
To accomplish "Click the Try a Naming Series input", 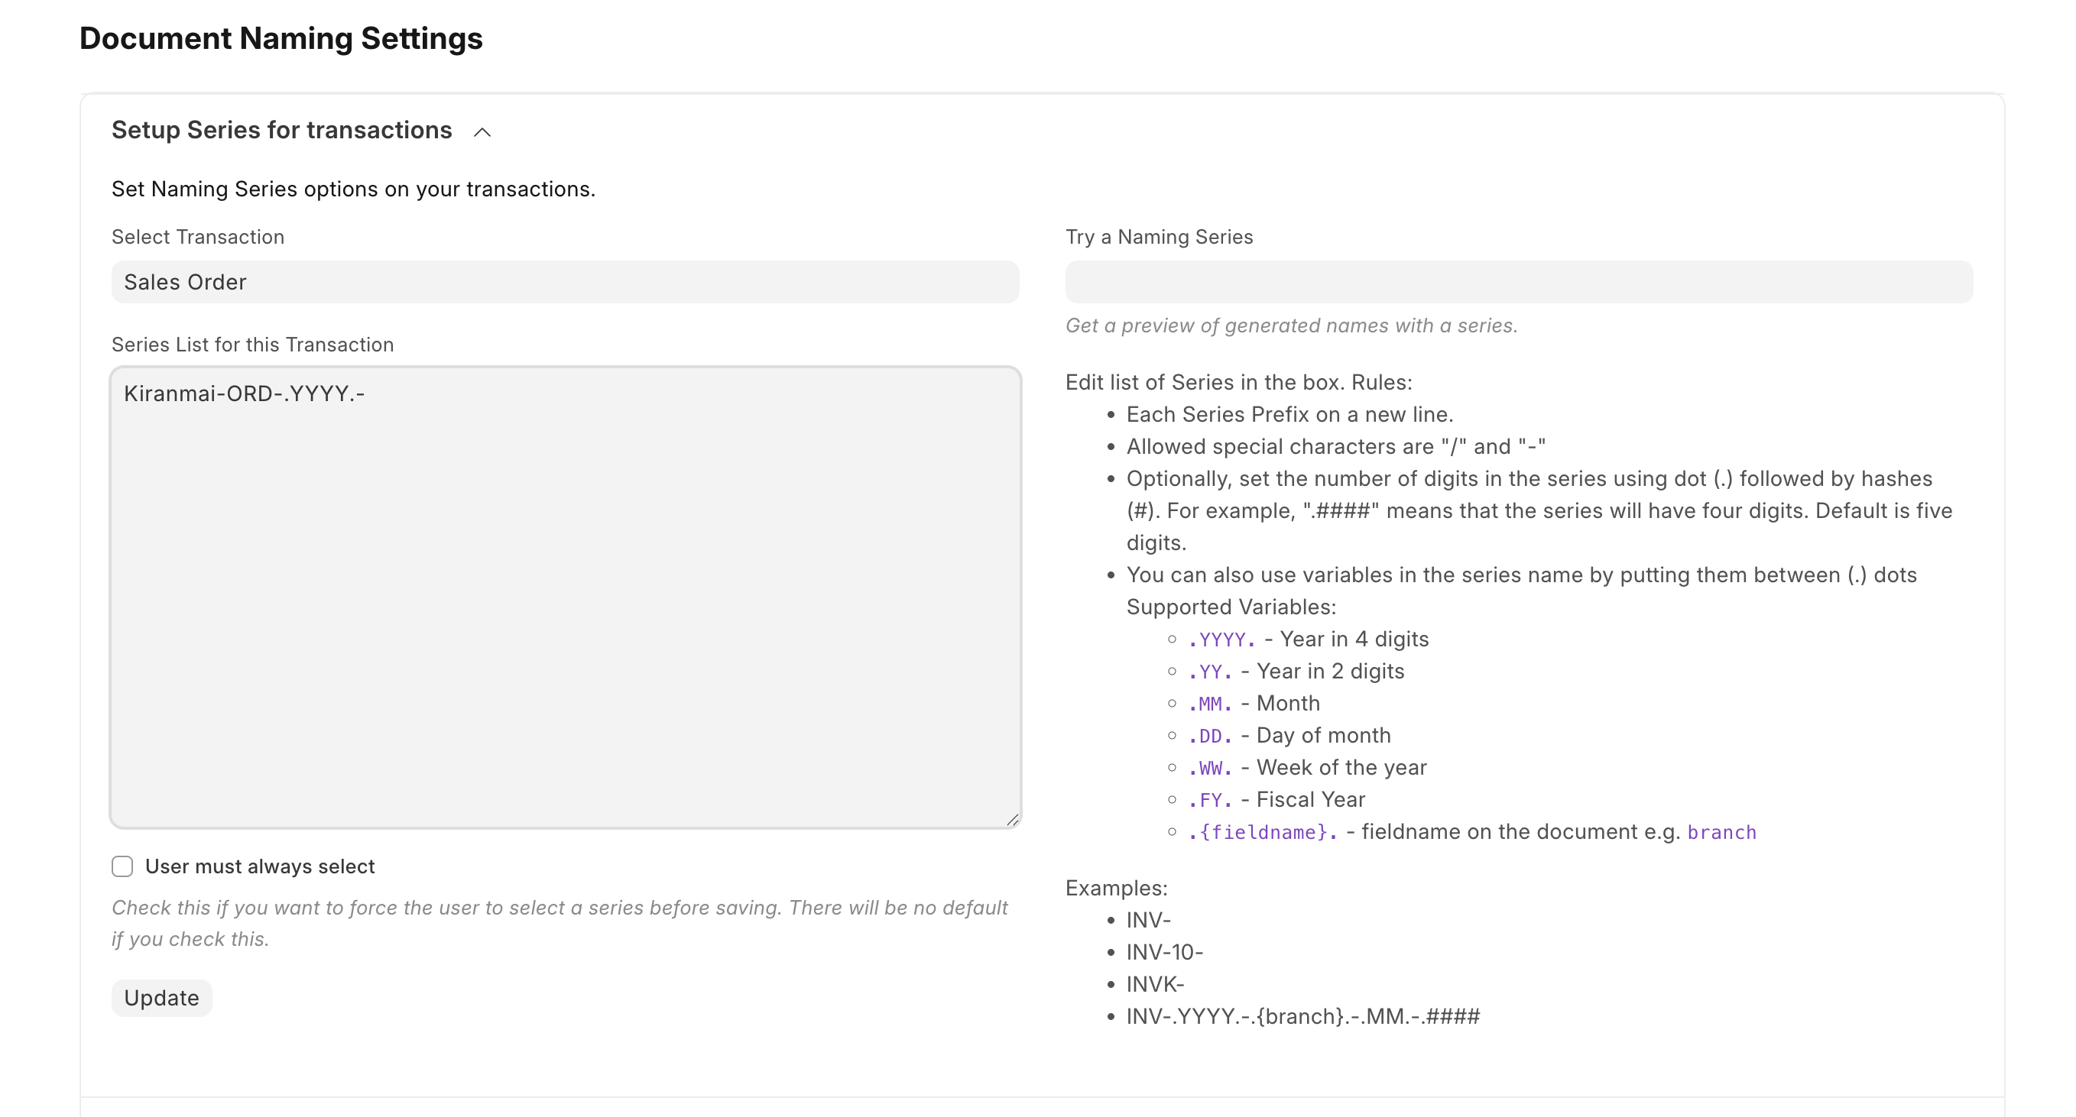I will pos(1518,282).
